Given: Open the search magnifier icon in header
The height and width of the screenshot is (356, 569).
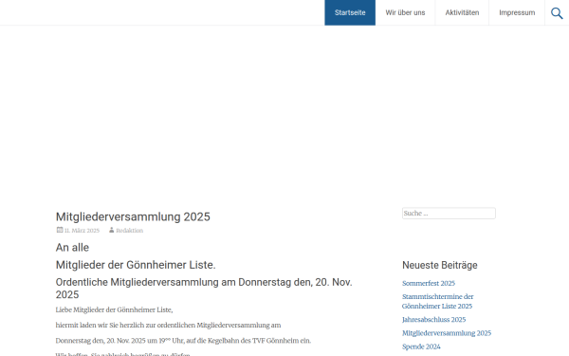Looking at the screenshot, I should click(557, 13).
